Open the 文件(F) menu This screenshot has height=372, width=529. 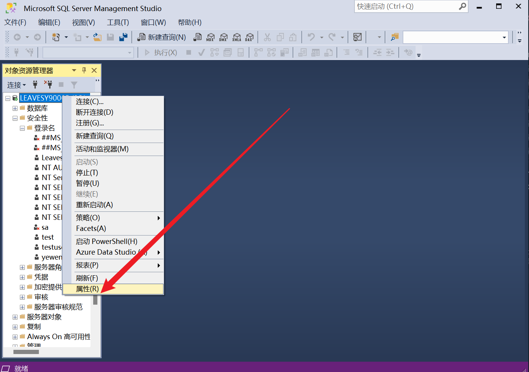15,22
